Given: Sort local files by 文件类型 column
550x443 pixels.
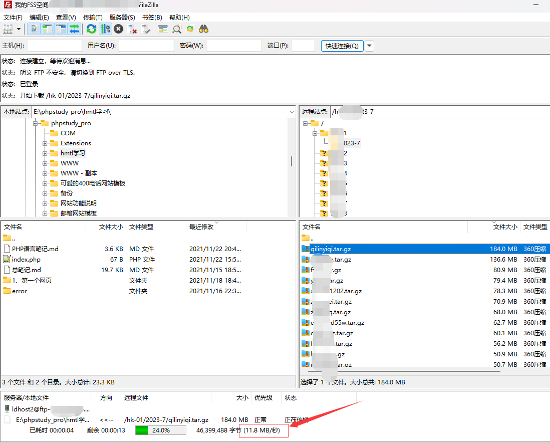Looking at the screenshot, I should [x=156, y=227].
